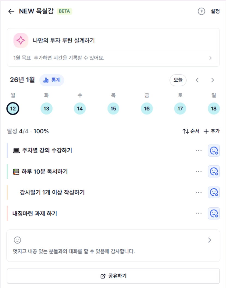This screenshot has width=226, height=288.
Task: Click the back arrow icon
Action: (x=11, y=11)
